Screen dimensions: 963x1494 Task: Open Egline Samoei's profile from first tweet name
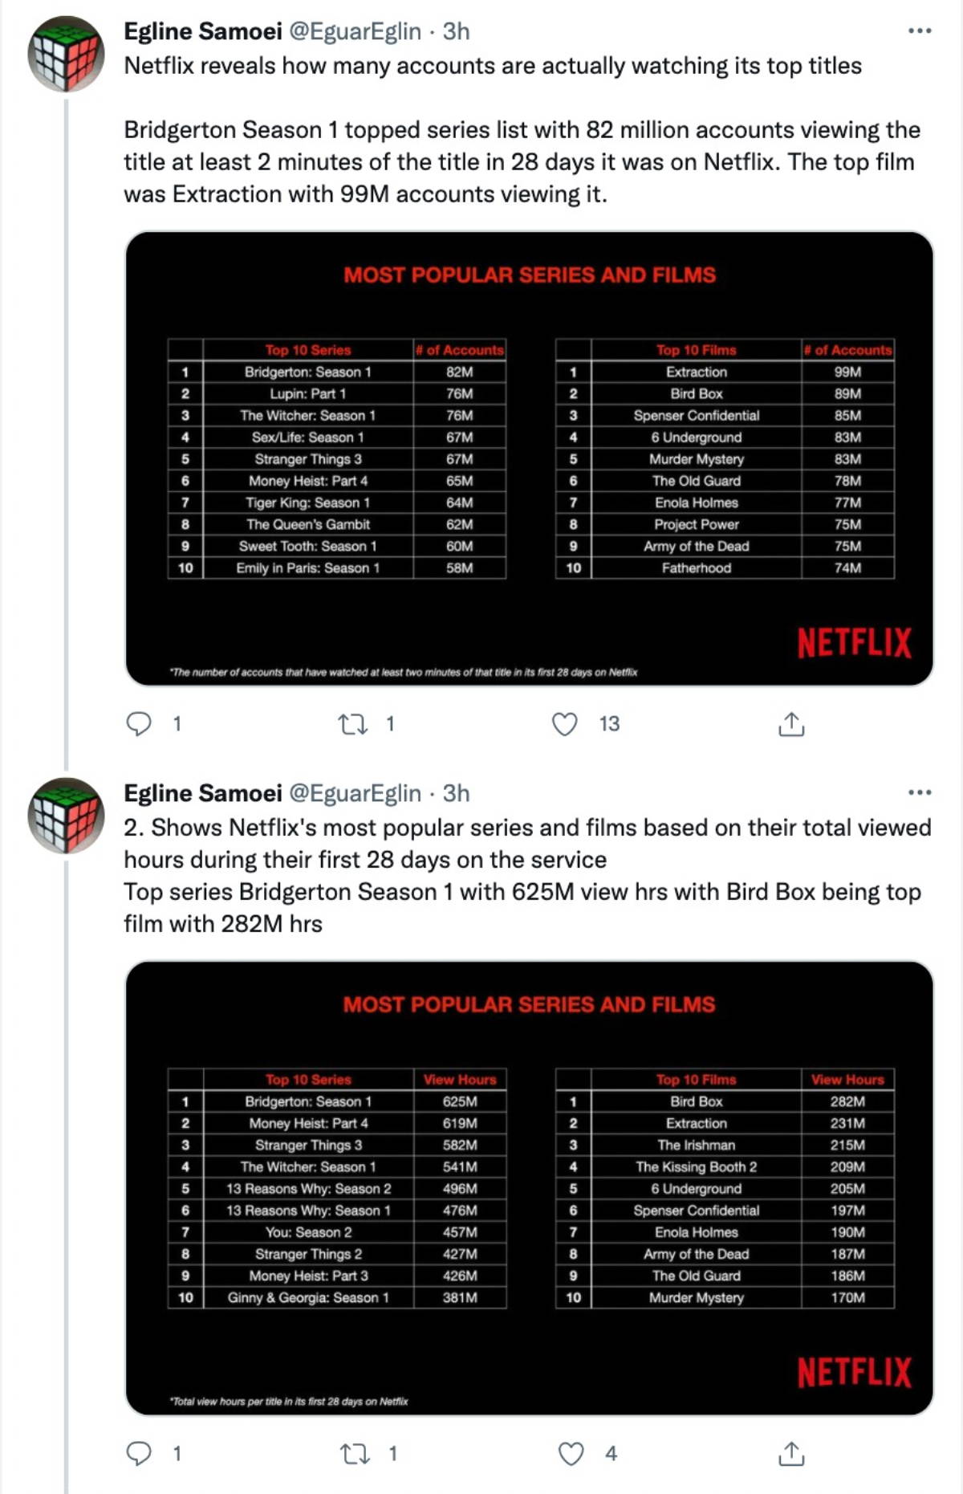pos(202,31)
